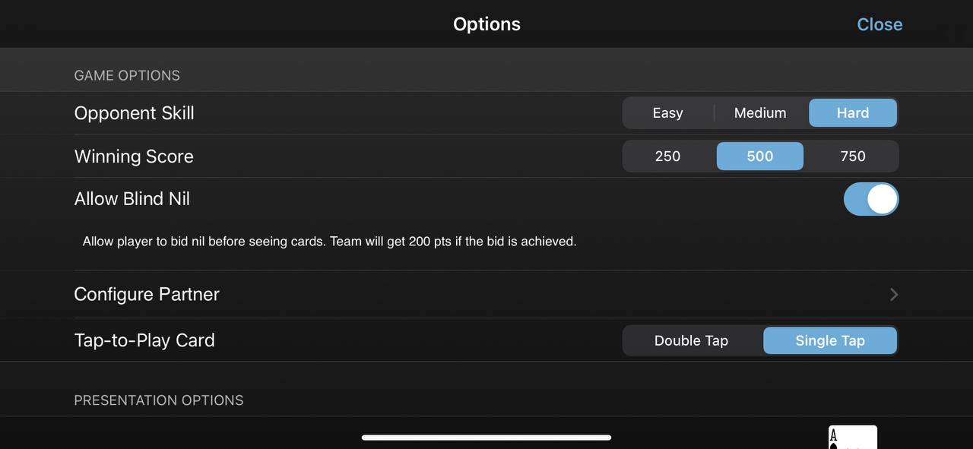Select 500 as Winning Score
This screenshot has height=449, width=973.
[x=760, y=157]
